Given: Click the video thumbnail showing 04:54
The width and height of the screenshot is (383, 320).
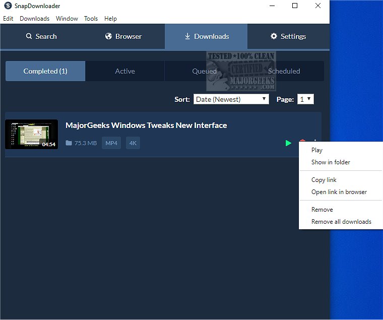Looking at the screenshot, I should 32,134.
